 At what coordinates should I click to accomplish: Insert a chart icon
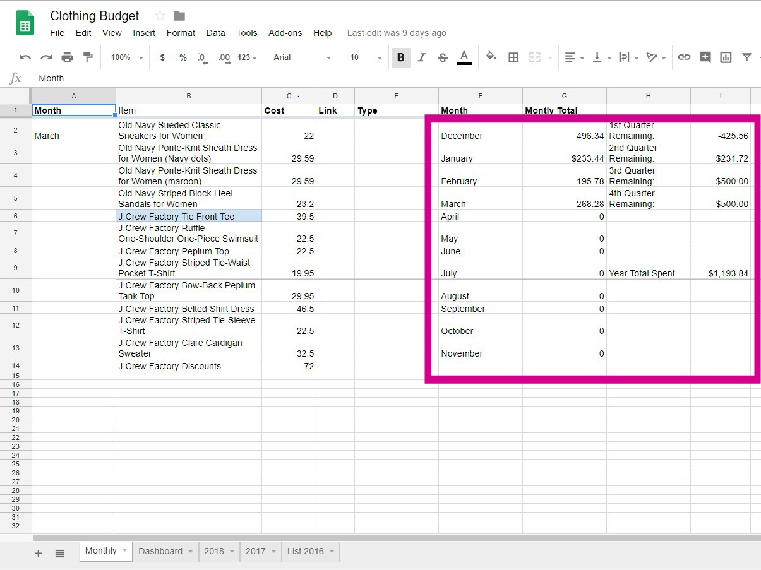coord(726,57)
